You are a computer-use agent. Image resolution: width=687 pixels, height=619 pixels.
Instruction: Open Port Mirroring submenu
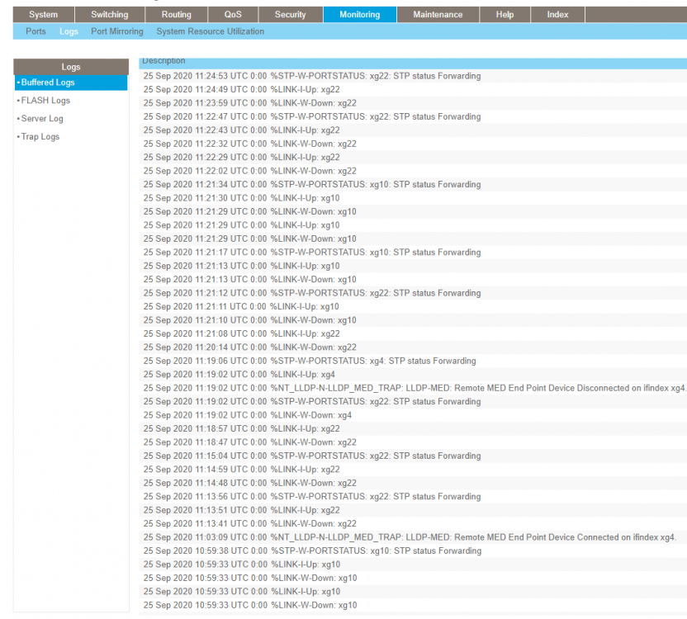coord(117,31)
